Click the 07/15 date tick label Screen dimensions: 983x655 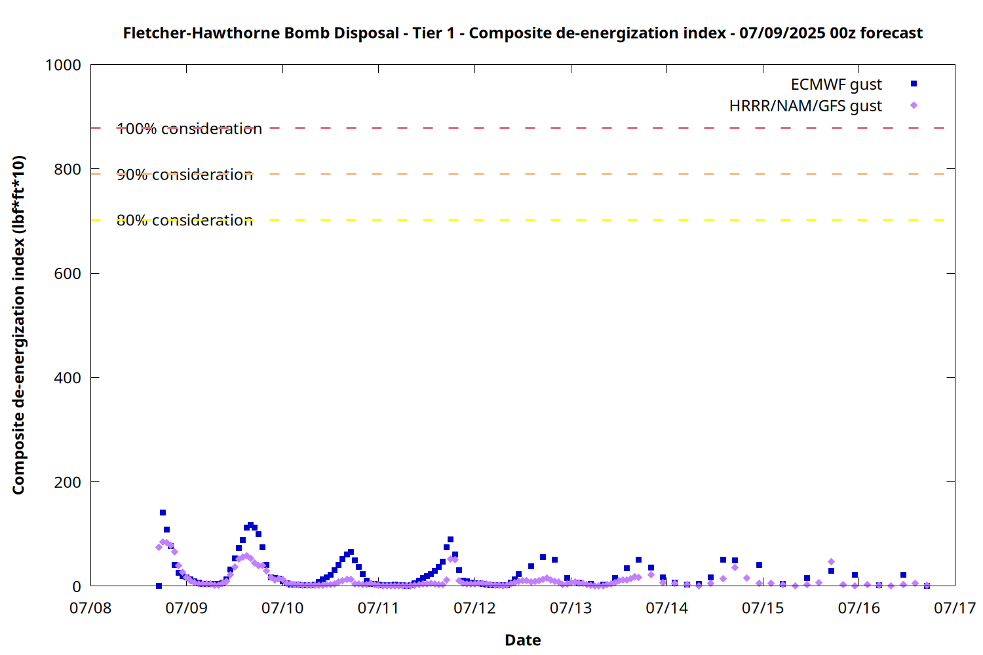763,608
